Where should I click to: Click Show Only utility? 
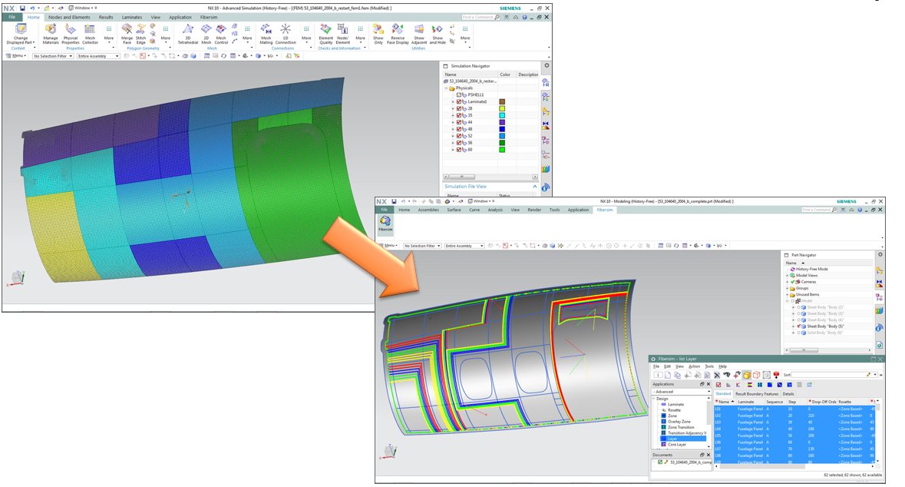(378, 33)
